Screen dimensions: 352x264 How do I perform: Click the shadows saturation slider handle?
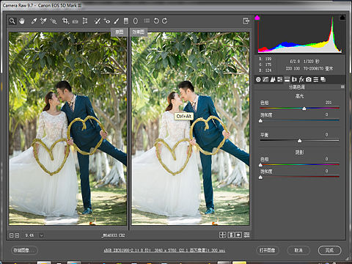coord(260,177)
